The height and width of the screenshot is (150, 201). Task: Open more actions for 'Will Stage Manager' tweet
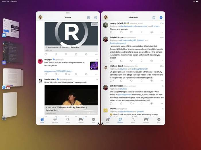(162, 103)
